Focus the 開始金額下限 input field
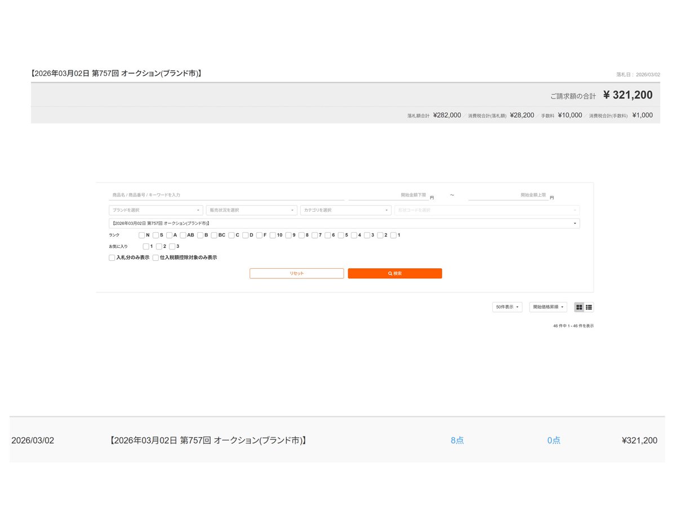The height and width of the screenshot is (507, 676). (x=388, y=194)
